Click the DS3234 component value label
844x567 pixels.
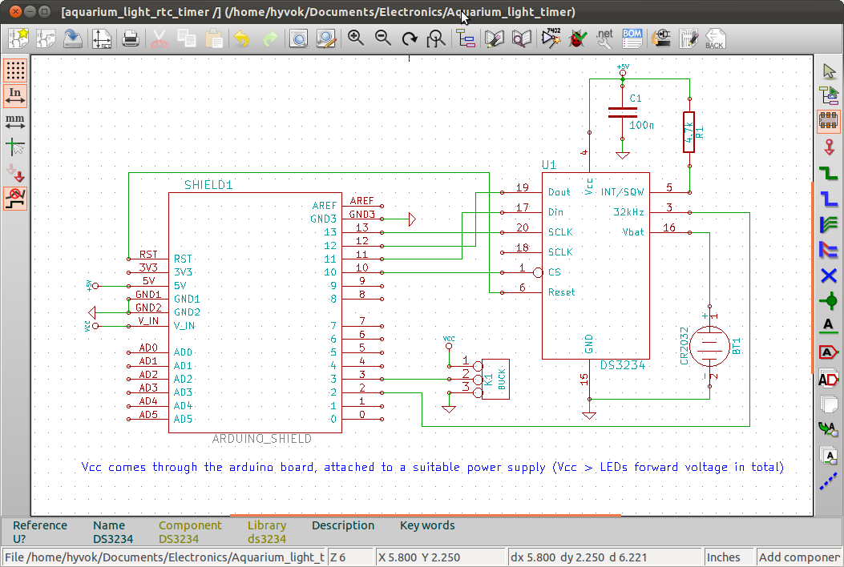pos(623,365)
